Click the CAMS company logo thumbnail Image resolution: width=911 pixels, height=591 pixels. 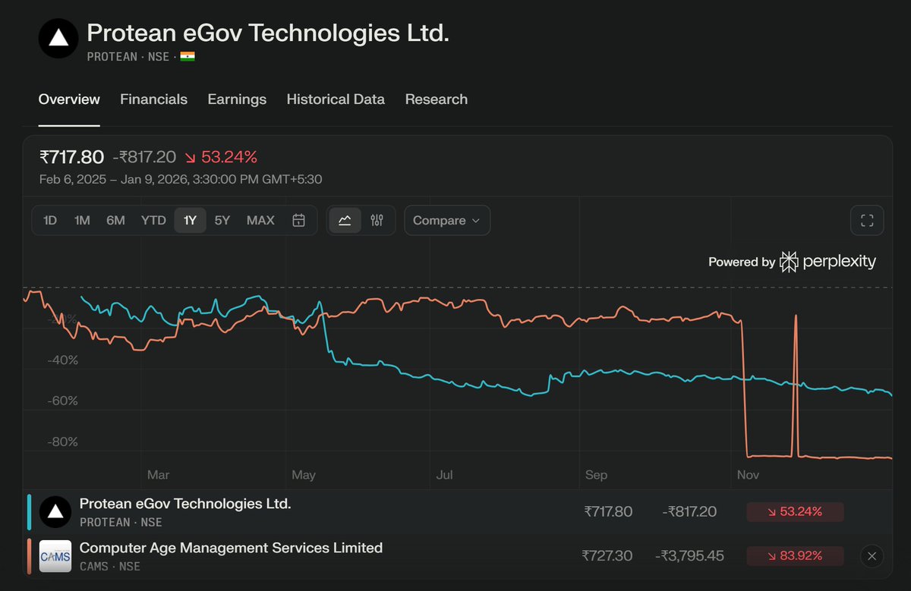pos(55,556)
